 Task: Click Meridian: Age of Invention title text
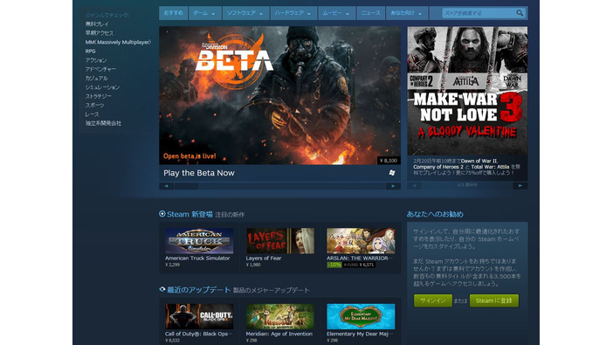pyautogui.click(x=279, y=334)
